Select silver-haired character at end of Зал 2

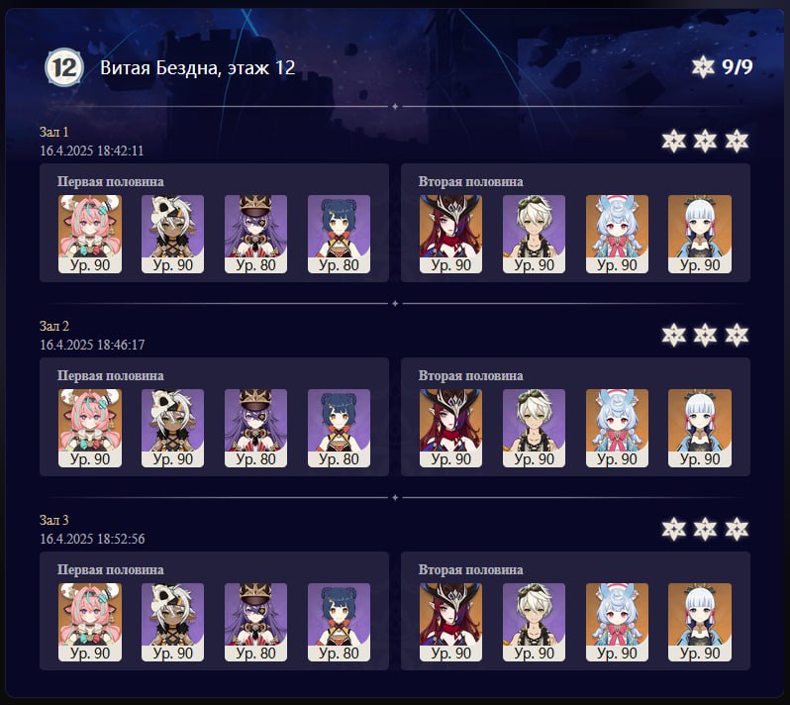tap(700, 429)
